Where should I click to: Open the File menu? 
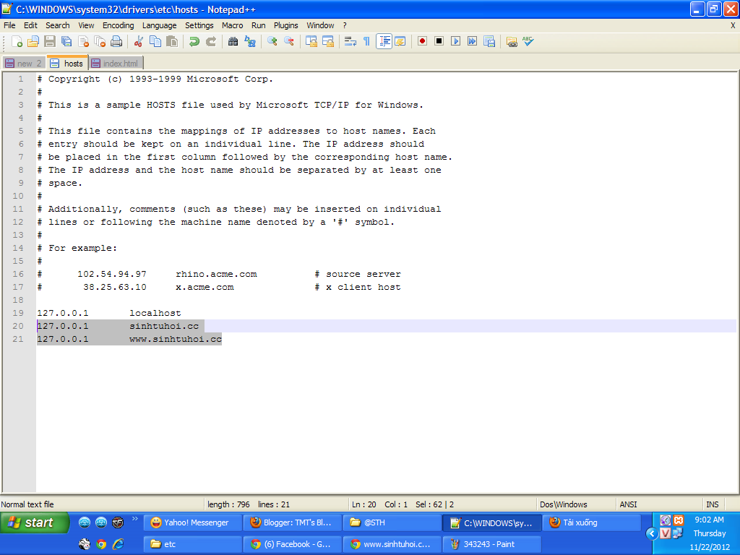[9, 25]
